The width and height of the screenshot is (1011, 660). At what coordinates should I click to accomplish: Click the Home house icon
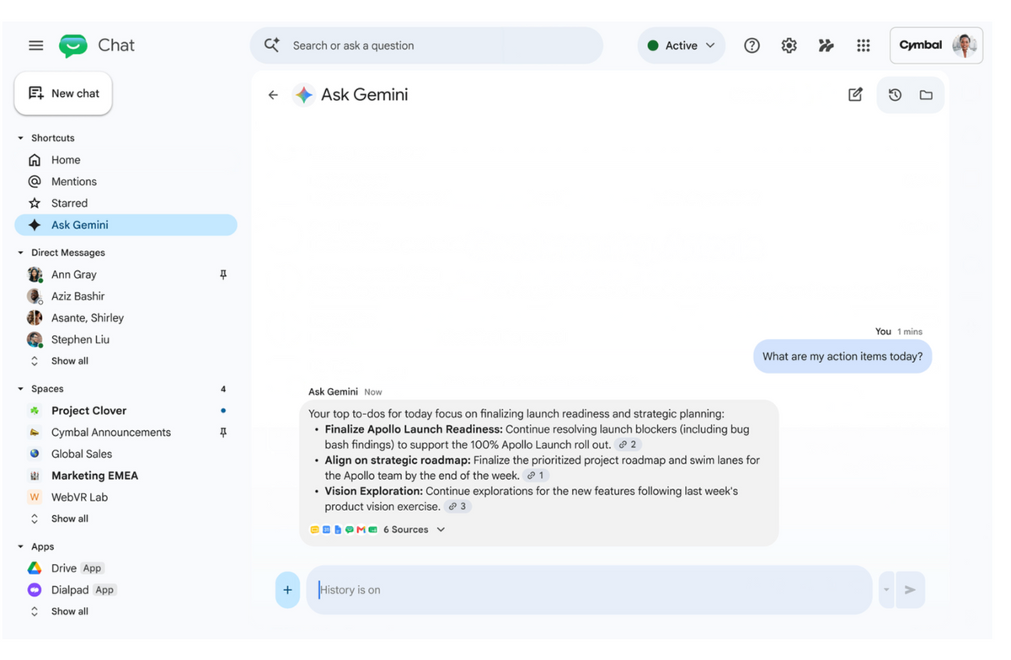tap(35, 160)
